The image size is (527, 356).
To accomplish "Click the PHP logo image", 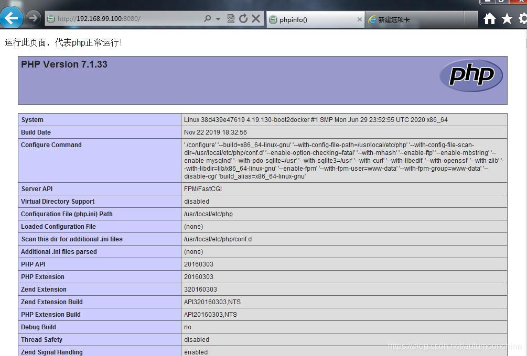I will [471, 75].
